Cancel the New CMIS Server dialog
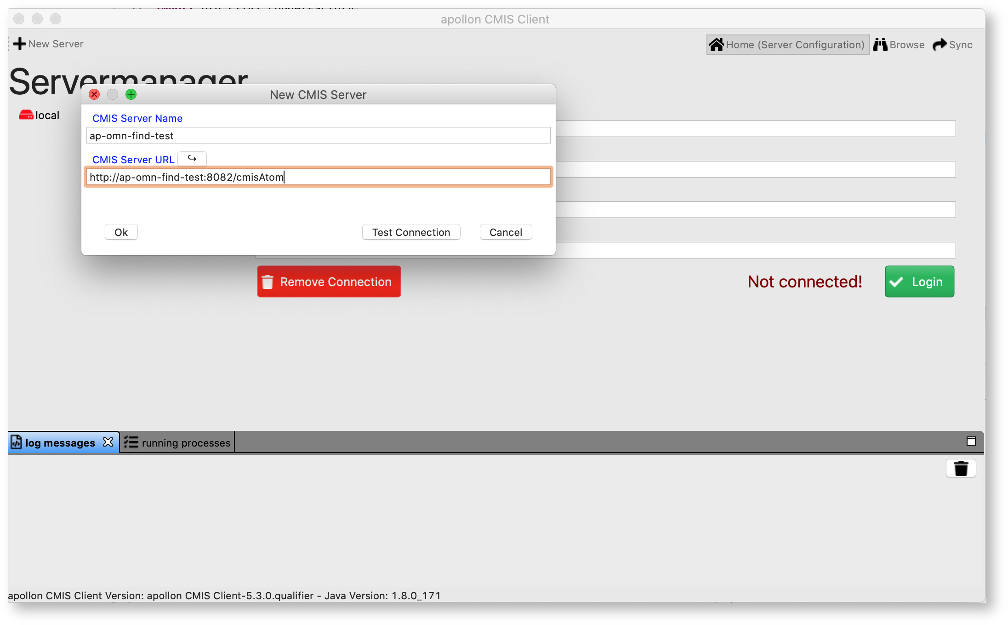 click(x=506, y=232)
